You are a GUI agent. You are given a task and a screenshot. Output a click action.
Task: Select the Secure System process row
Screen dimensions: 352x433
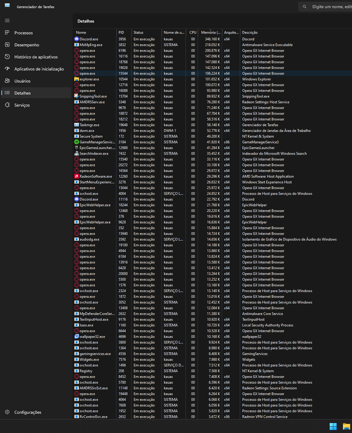(x=213, y=136)
